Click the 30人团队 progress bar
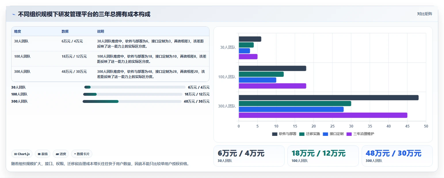Screen dimensions: 444x178 tap(135, 87)
